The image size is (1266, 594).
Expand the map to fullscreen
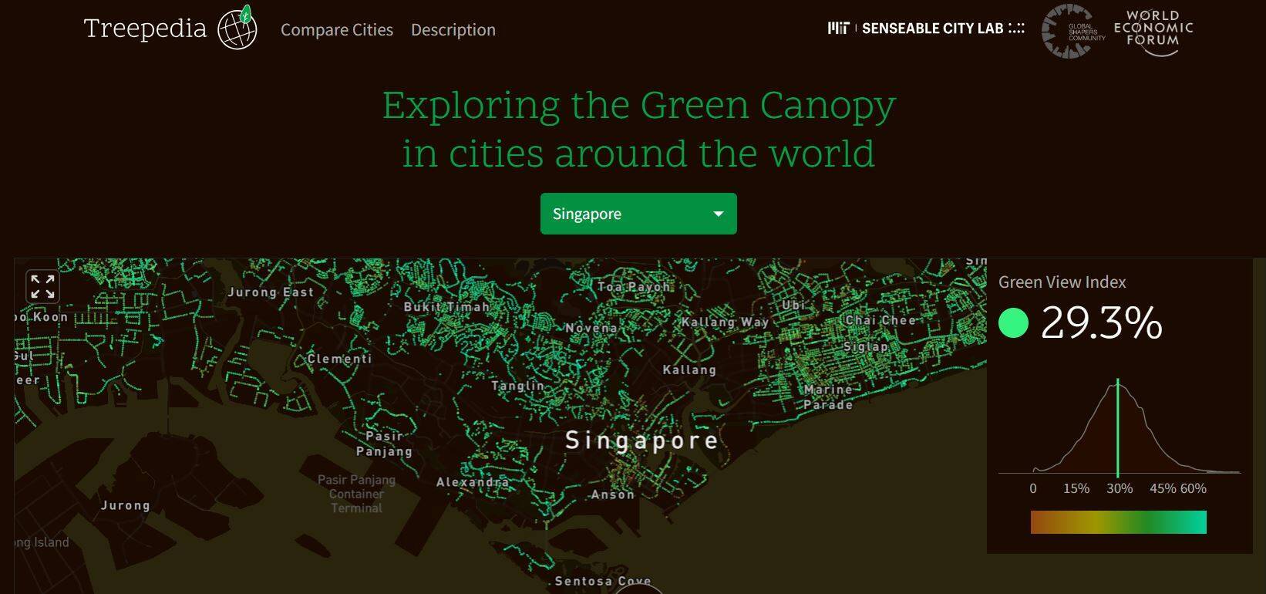click(42, 286)
